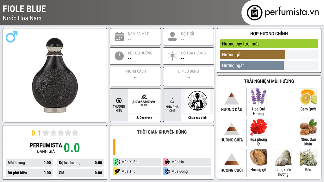Click the spring flower icon beside Mùa Xuân
Viewport: 324px width, 182px height.
click(117, 162)
